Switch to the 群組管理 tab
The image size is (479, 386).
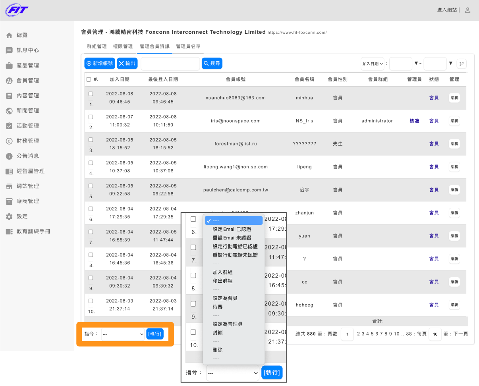pyautogui.click(x=97, y=46)
